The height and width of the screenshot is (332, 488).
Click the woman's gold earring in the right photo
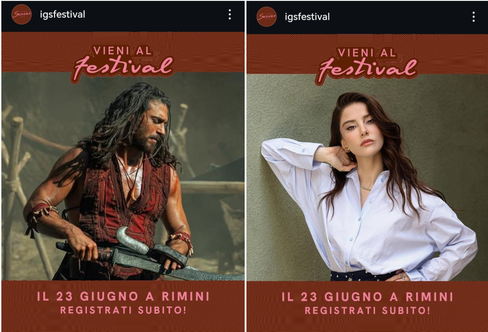tap(347, 149)
